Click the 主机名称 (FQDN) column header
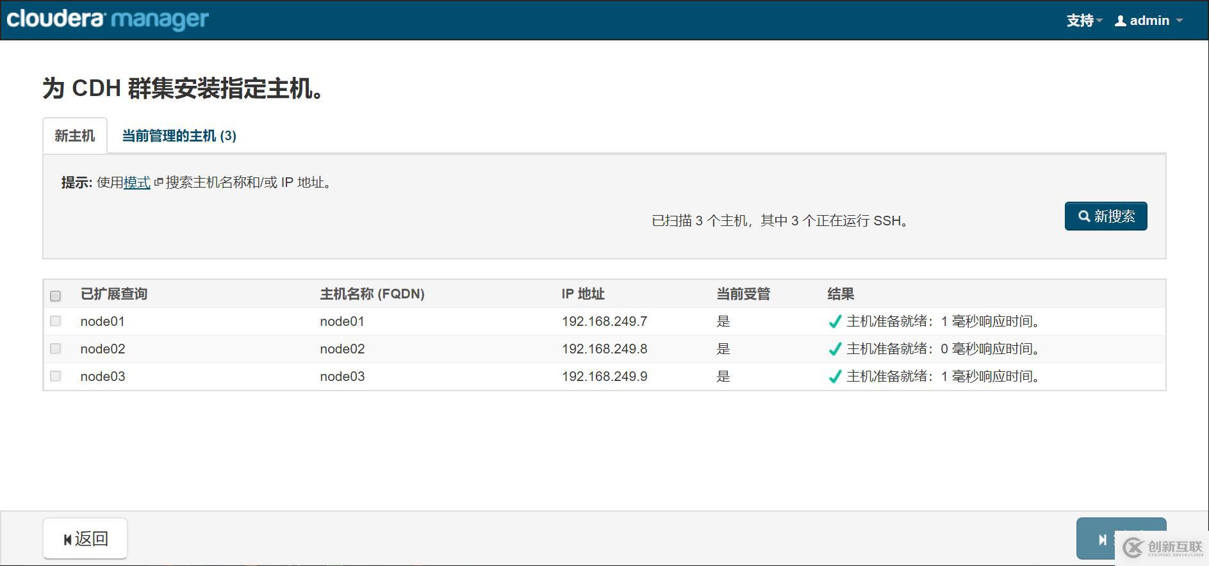Screen dimensions: 1209x566 (x=372, y=294)
